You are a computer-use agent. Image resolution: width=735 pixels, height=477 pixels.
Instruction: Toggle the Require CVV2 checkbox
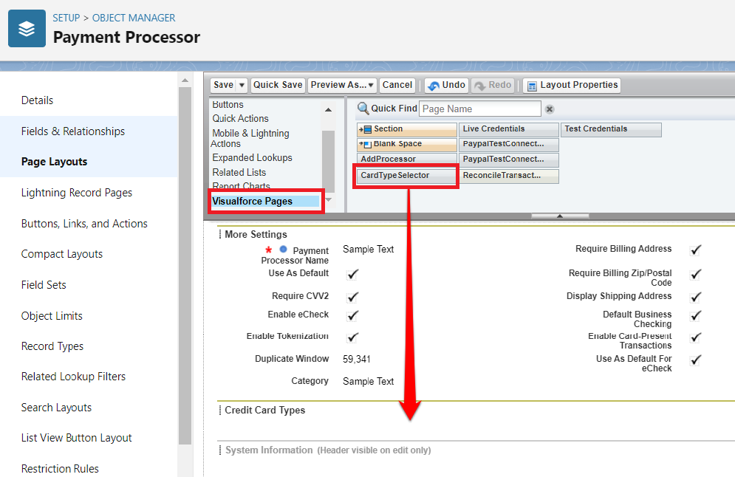(352, 297)
